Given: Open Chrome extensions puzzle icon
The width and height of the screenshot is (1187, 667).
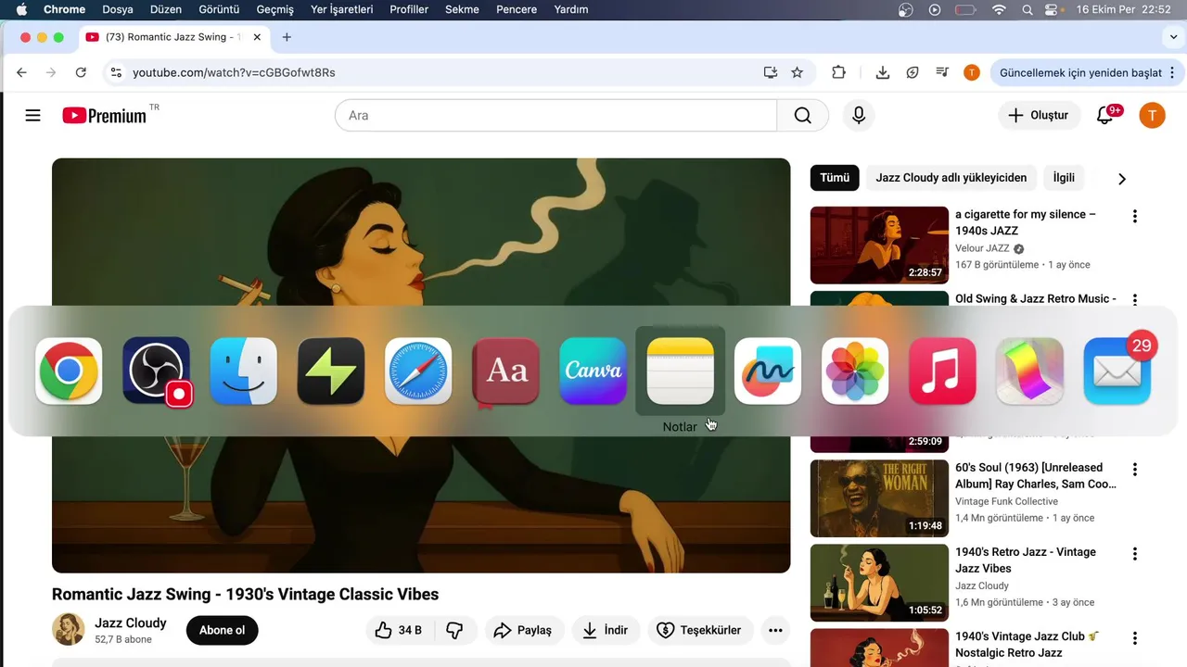Looking at the screenshot, I should pos(838,72).
